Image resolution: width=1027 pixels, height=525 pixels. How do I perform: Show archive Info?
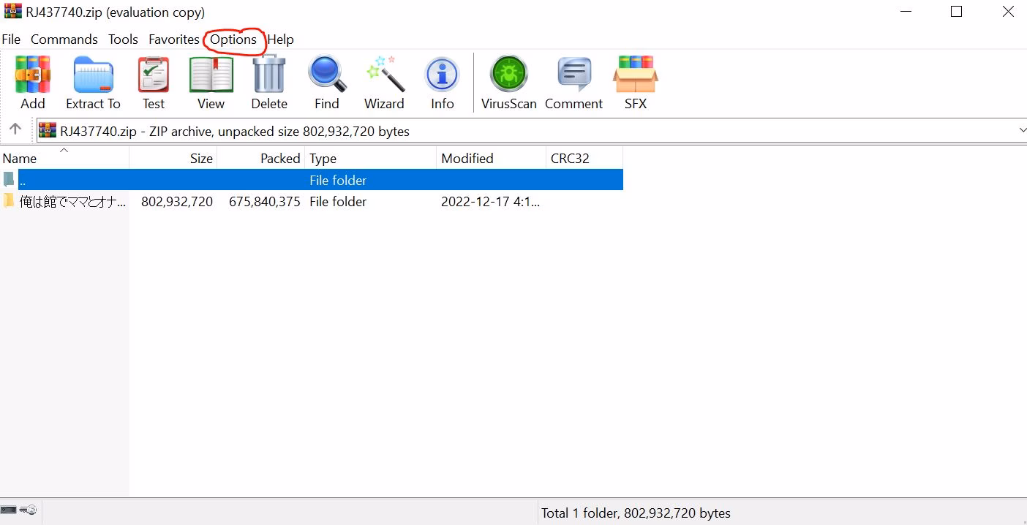click(442, 82)
